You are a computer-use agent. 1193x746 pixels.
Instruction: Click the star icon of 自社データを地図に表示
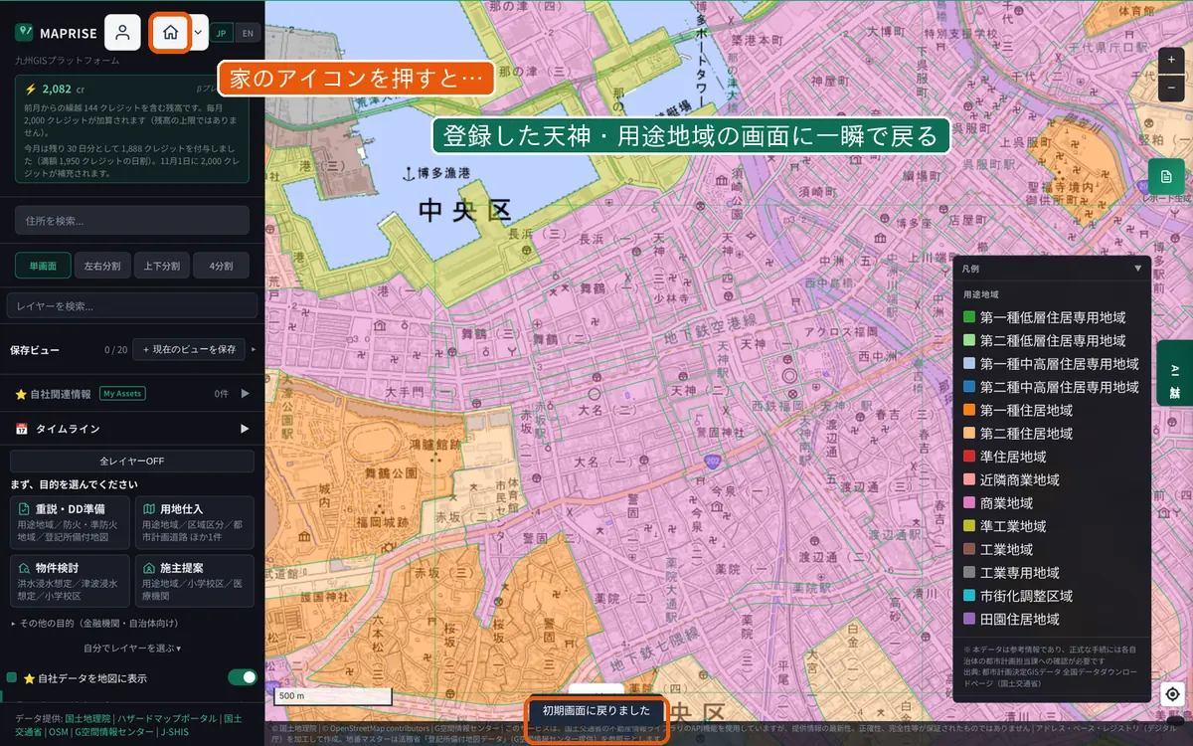30,678
